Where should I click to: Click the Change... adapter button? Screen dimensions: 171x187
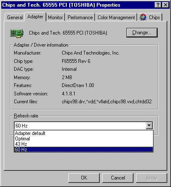[142, 32]
